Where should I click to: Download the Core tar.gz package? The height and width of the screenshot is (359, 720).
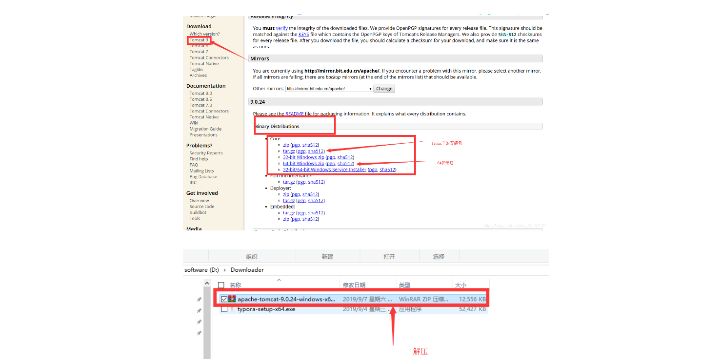(289, 151)
